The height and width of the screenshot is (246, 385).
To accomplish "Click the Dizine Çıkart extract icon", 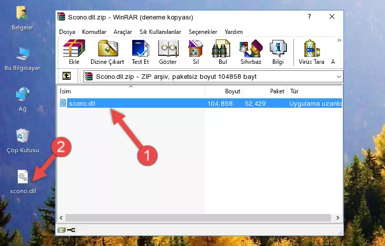I will (107, 52).
